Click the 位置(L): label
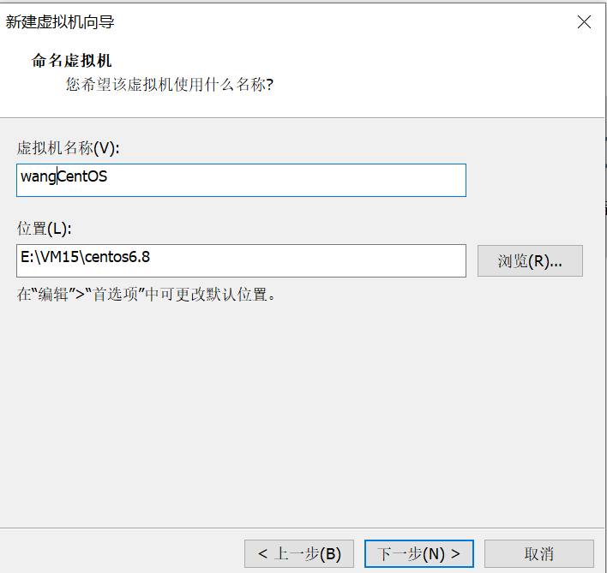Viewport: 607px width, 573px height. (x=44, y=229)
